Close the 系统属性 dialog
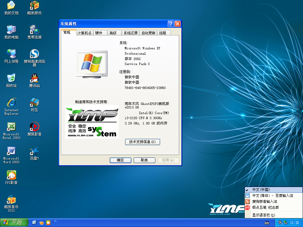 click(178, 24)
